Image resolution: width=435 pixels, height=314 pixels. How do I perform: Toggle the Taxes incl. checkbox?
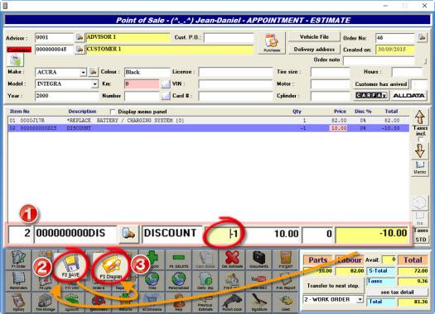421,139
